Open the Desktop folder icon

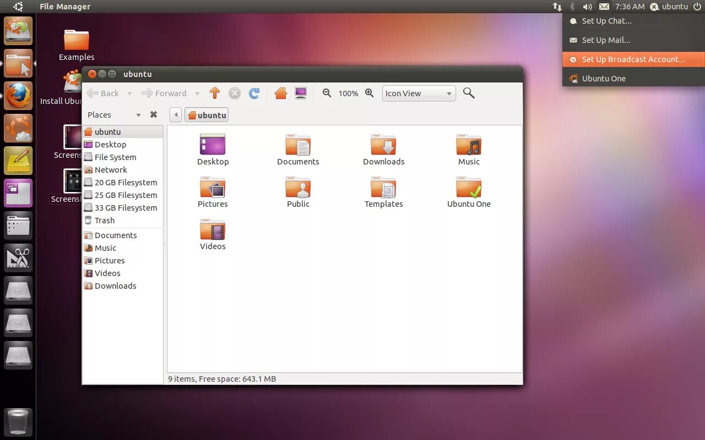(x=213, y=150)
